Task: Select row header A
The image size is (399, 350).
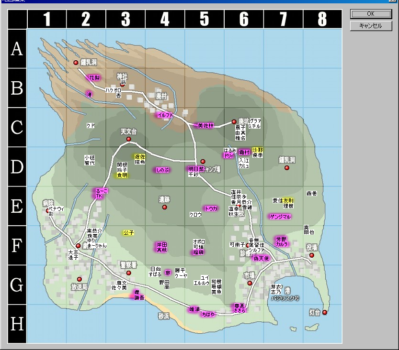Action: (17, 49)
